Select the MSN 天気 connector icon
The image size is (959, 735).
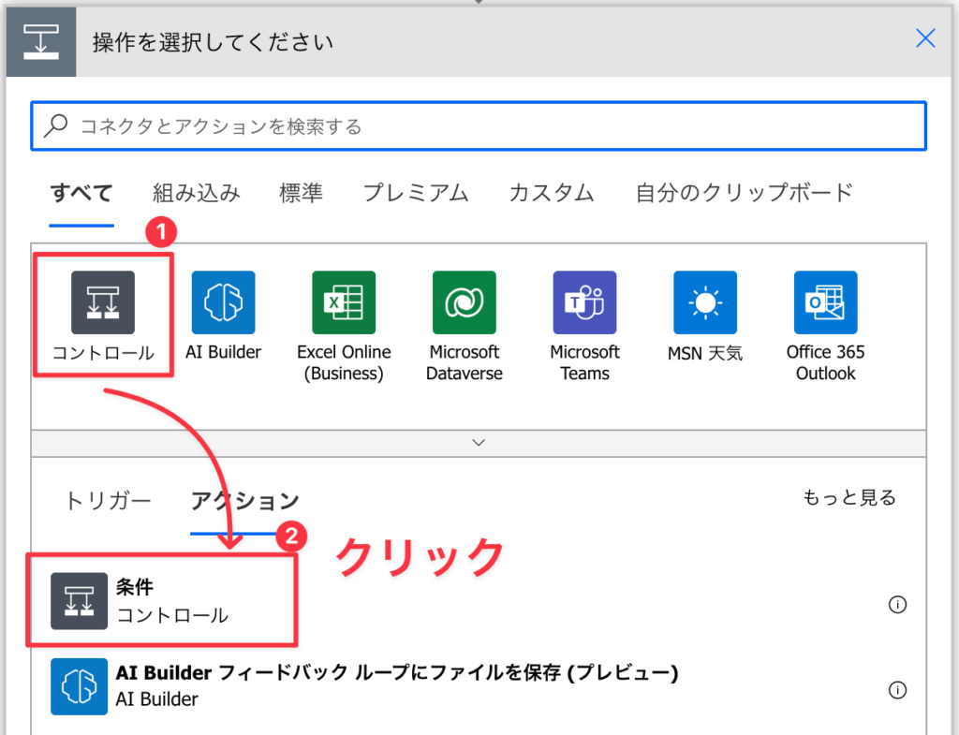tap(705, 302)
